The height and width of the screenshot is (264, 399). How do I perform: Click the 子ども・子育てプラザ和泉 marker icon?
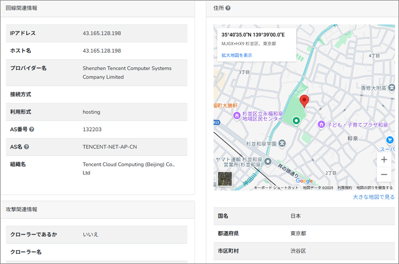coord(321,124)
